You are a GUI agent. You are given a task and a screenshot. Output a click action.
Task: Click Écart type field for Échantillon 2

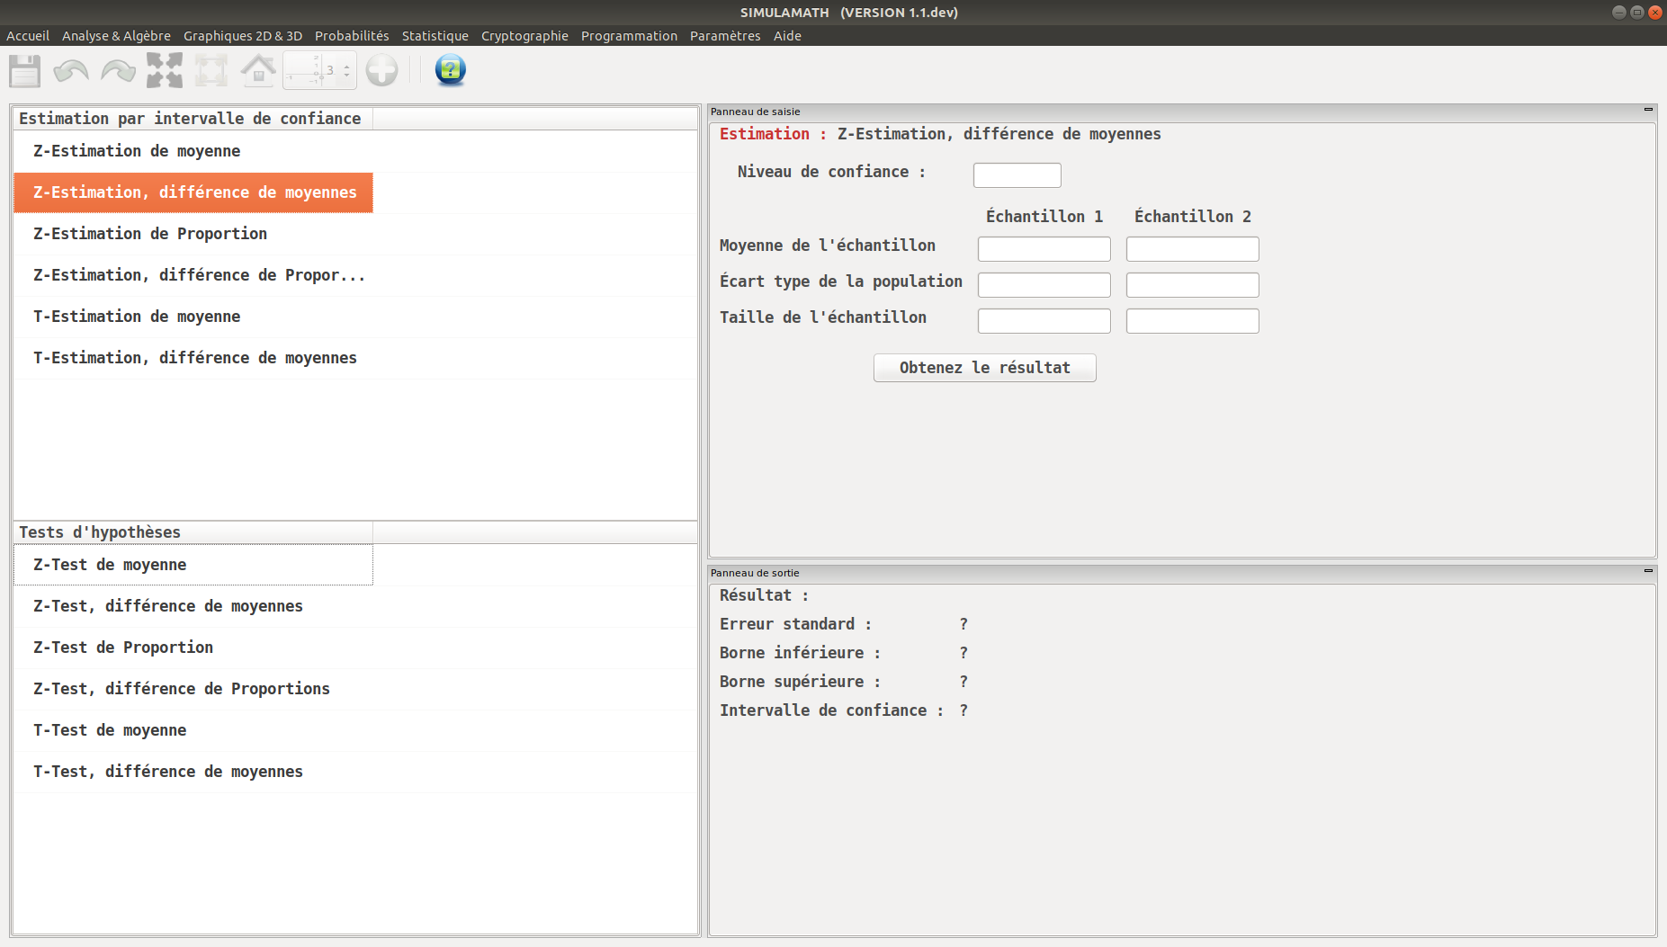[x=1192, y=285]
